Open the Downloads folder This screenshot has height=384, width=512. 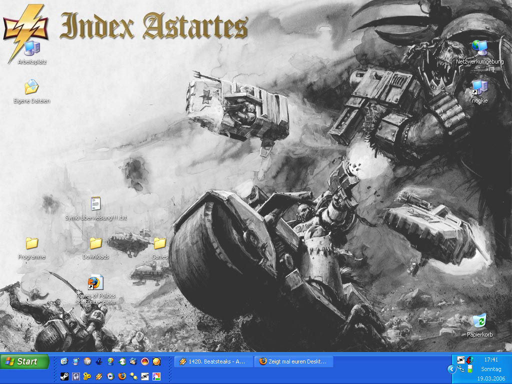(95, 248)
